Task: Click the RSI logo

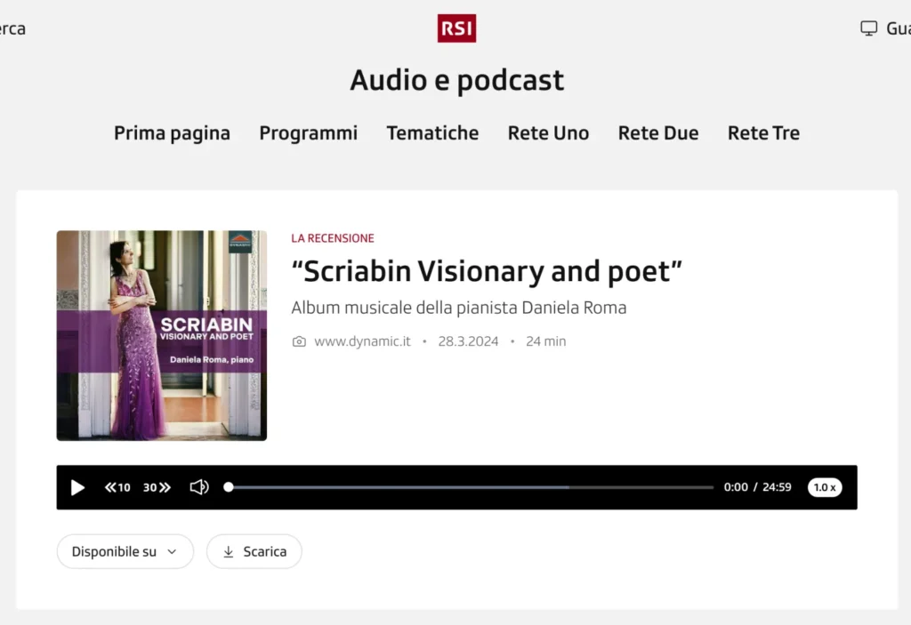Action: click(456, 28)
